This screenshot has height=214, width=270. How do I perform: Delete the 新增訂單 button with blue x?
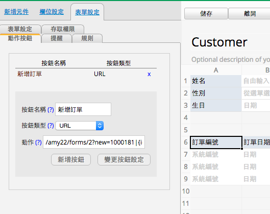click(149, 74)
